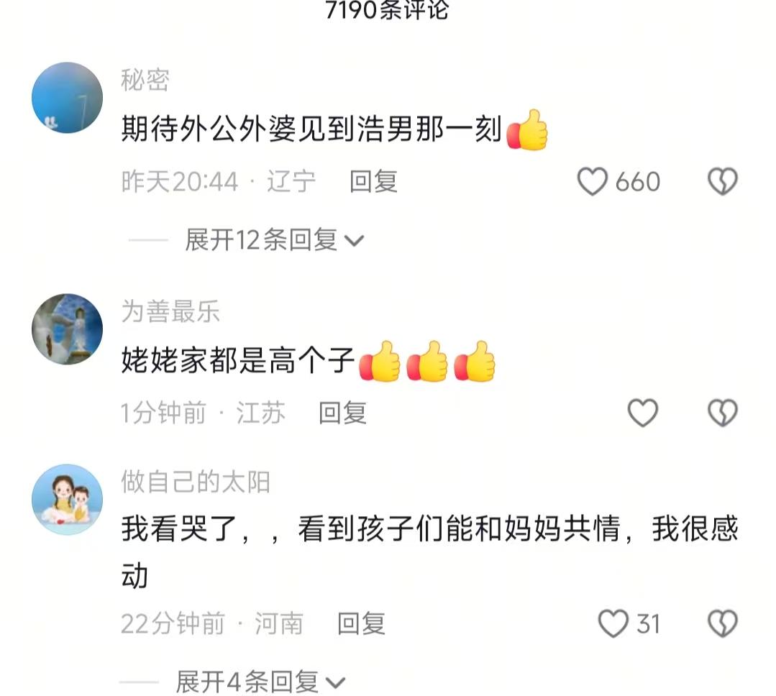Open username 为善最乐

pyautogui.click(x=170, y=311)
